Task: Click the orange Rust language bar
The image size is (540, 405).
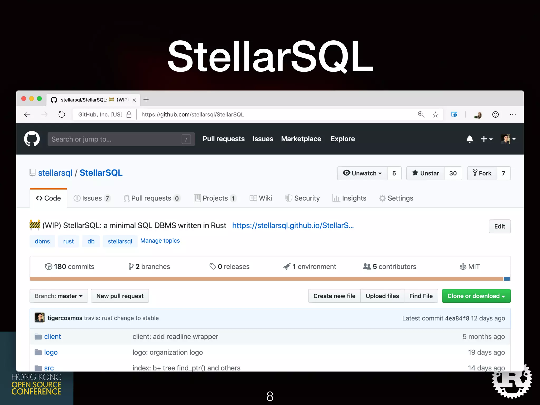Action: (267, 279)
